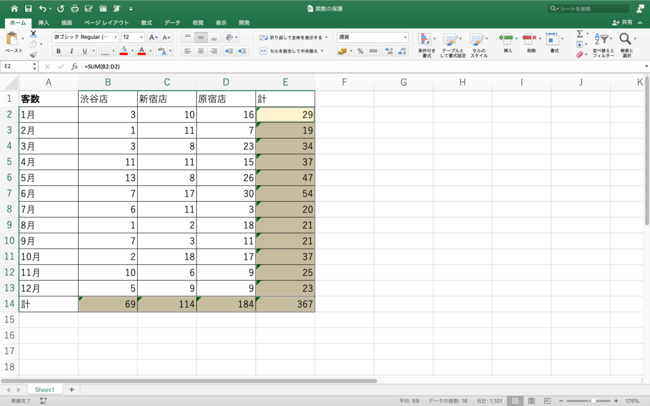Click the 共有 share button
Screen dimensions: 650x406
pyautogui.click(x=622, y=23)
